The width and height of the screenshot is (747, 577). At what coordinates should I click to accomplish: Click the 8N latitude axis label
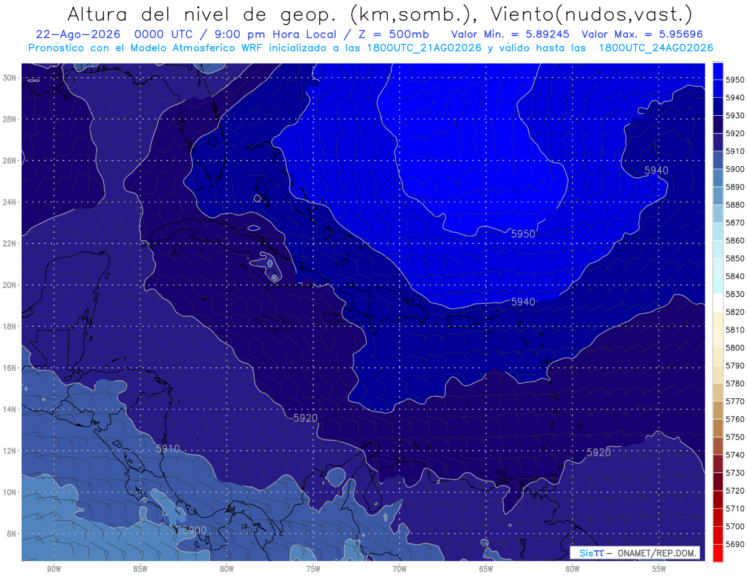(x=12, y=534)
